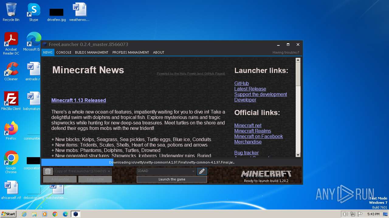The height and width of the screenshot is (218, 389).
Task: Open the Minecraft.net link
Action: [x=248, y=125]
